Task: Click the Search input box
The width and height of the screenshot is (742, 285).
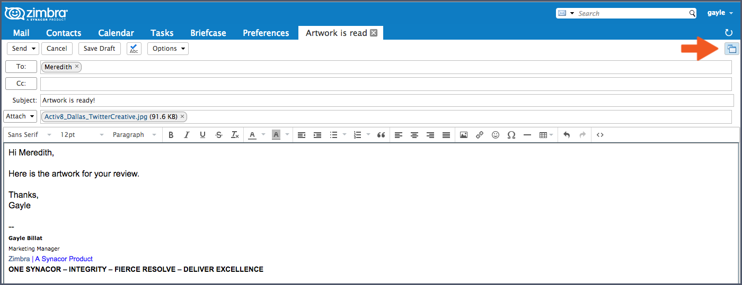Action: [632, 13]
